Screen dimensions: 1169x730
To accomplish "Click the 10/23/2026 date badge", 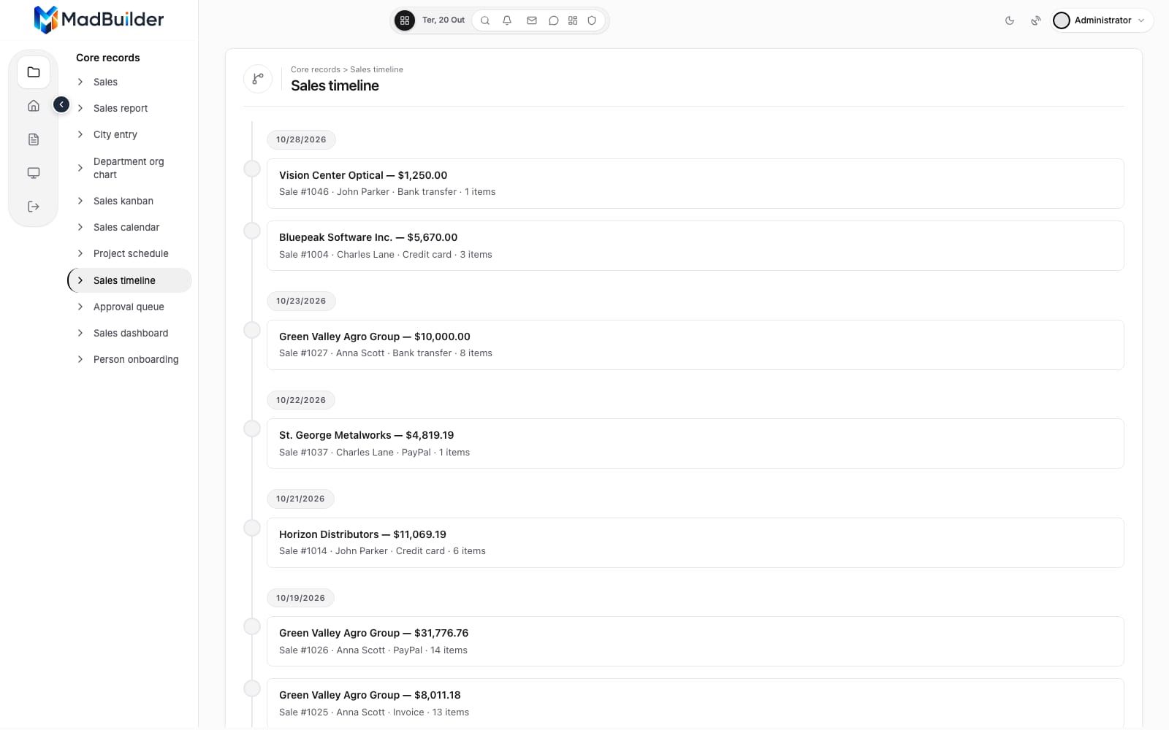I will point(301,301).
